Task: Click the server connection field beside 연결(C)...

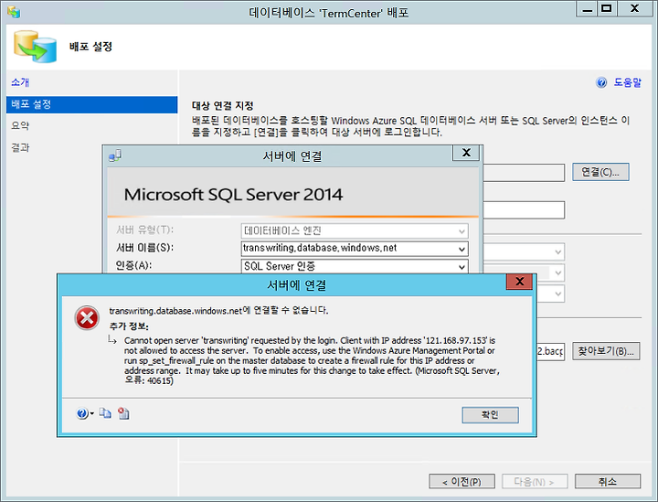Action: [x=524, y=173]
